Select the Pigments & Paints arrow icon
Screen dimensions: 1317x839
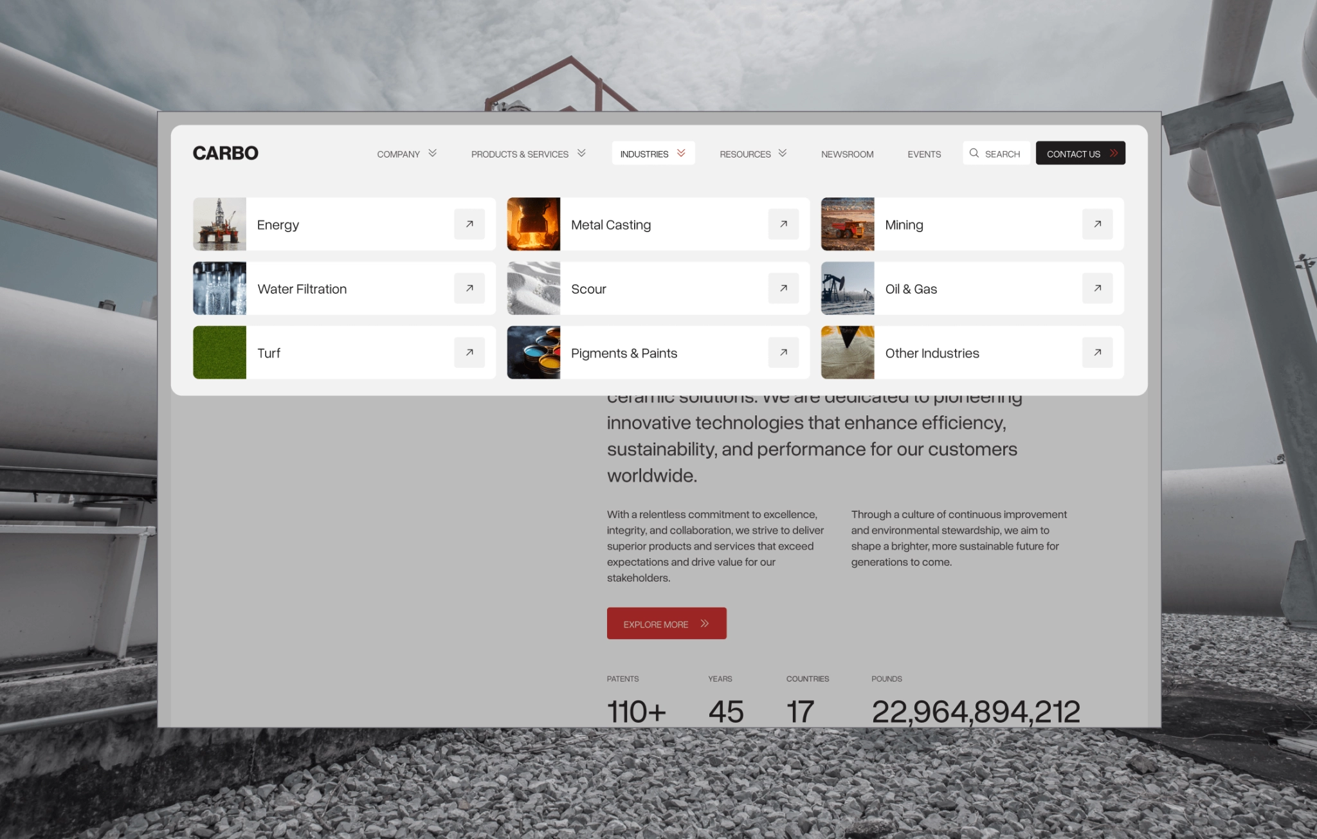(x=783, y=352)
